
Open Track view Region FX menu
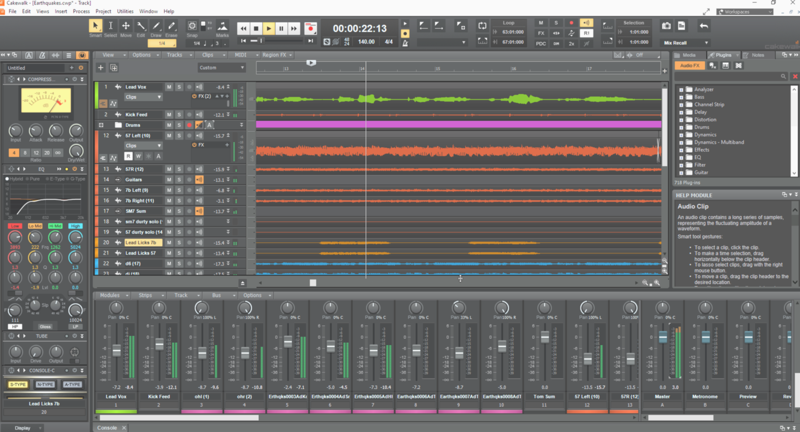point(277,55)
